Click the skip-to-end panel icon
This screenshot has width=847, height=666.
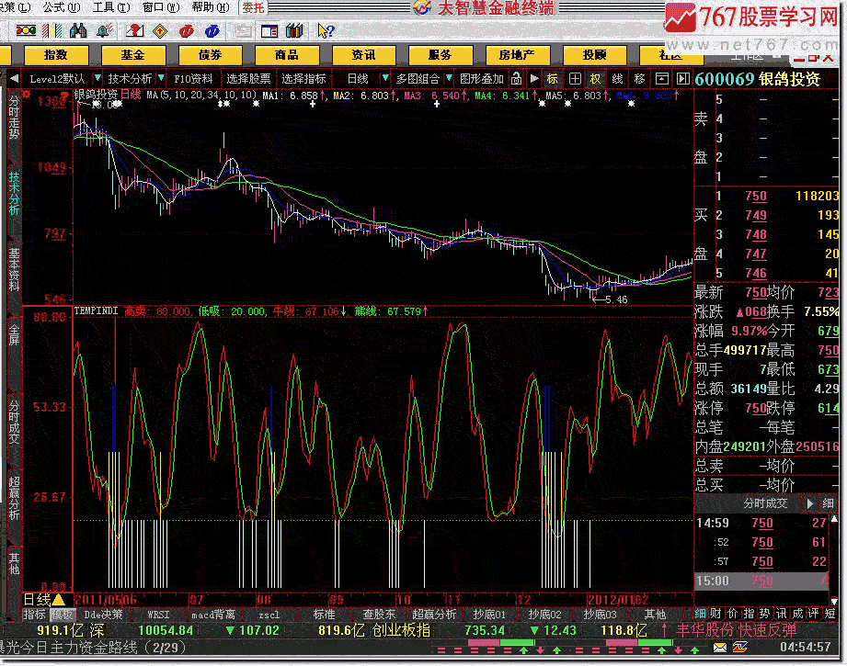(682, 79)
